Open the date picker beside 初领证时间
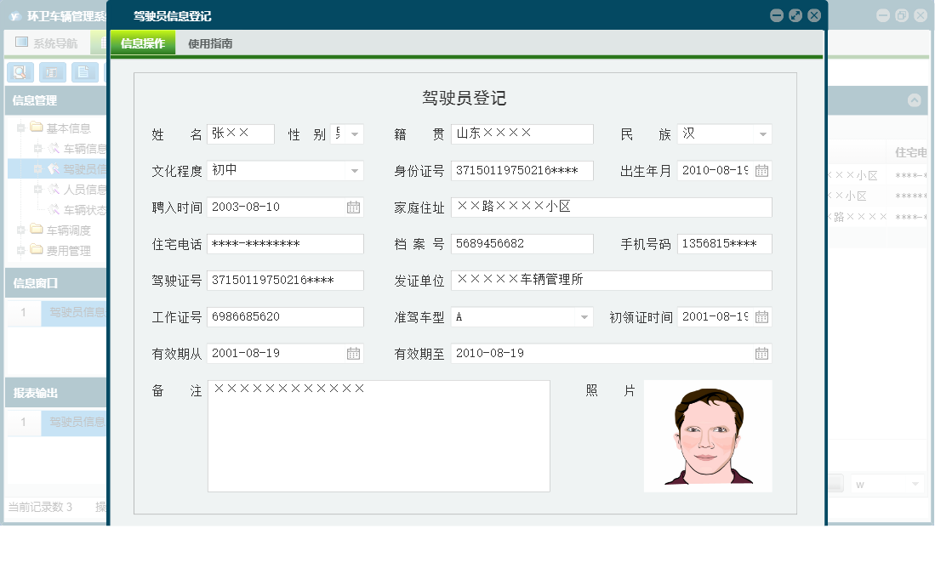Image resolution: width=935 pixels, height=574 pixels. tap(763, 316)
